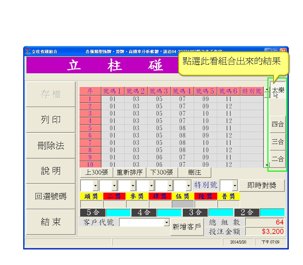
Task: Click the 存檔 save button
Action: pos(51,94)
